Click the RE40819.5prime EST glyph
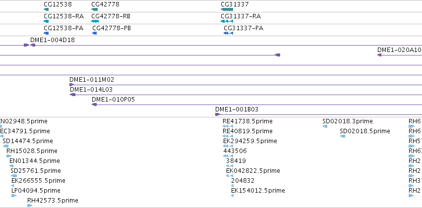 click(x=228, y=136)
